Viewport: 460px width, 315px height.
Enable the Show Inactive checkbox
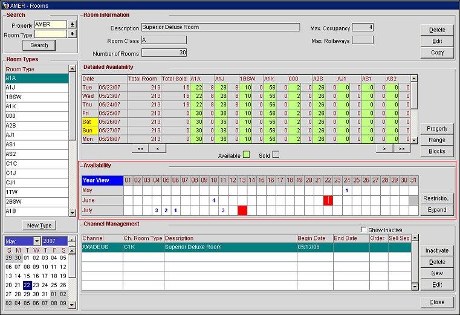tap(363, 230)
